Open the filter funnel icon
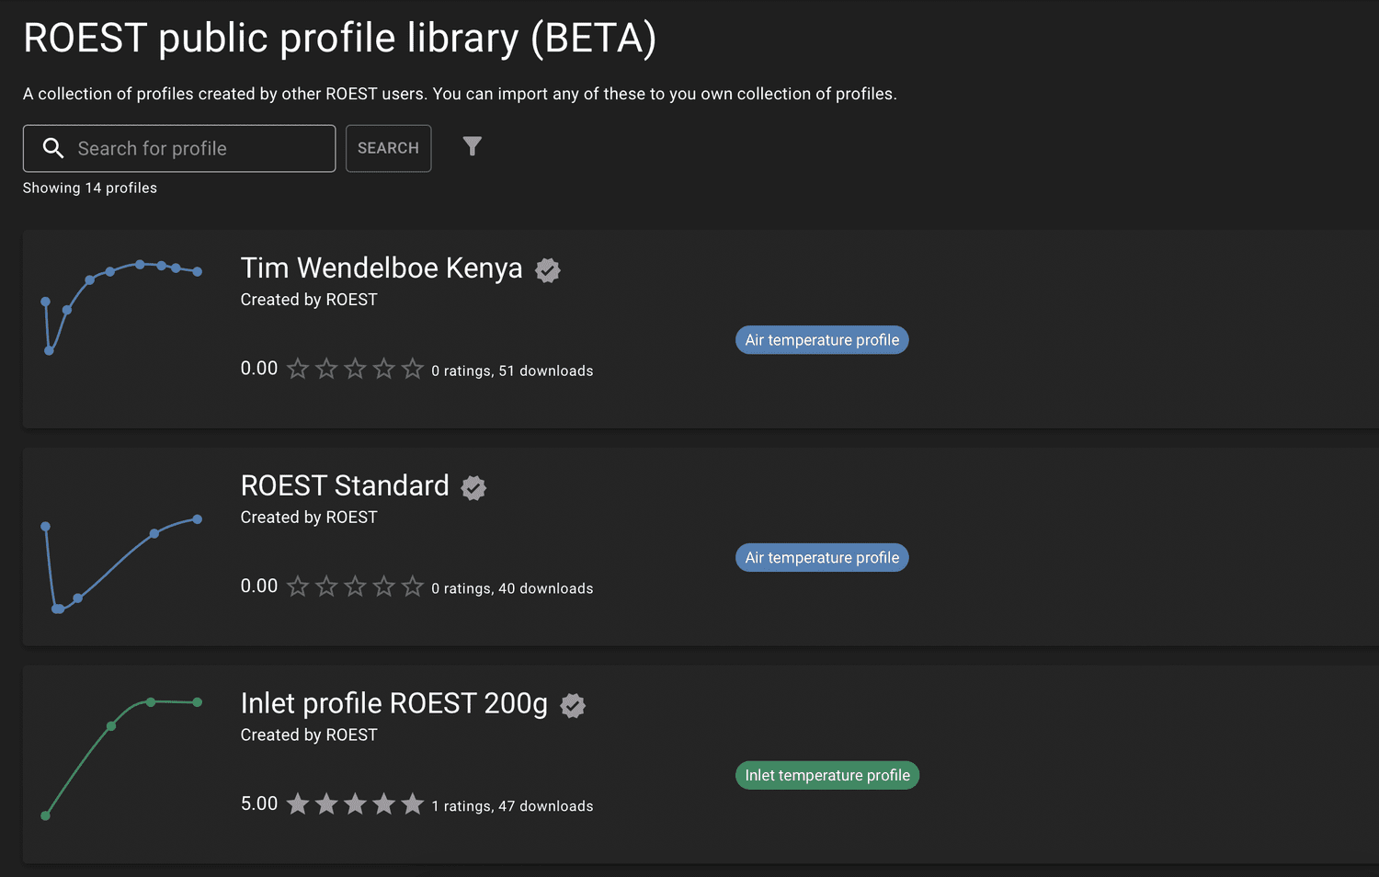Viewport: 1379px width, 877px height. tap(472, 147)
